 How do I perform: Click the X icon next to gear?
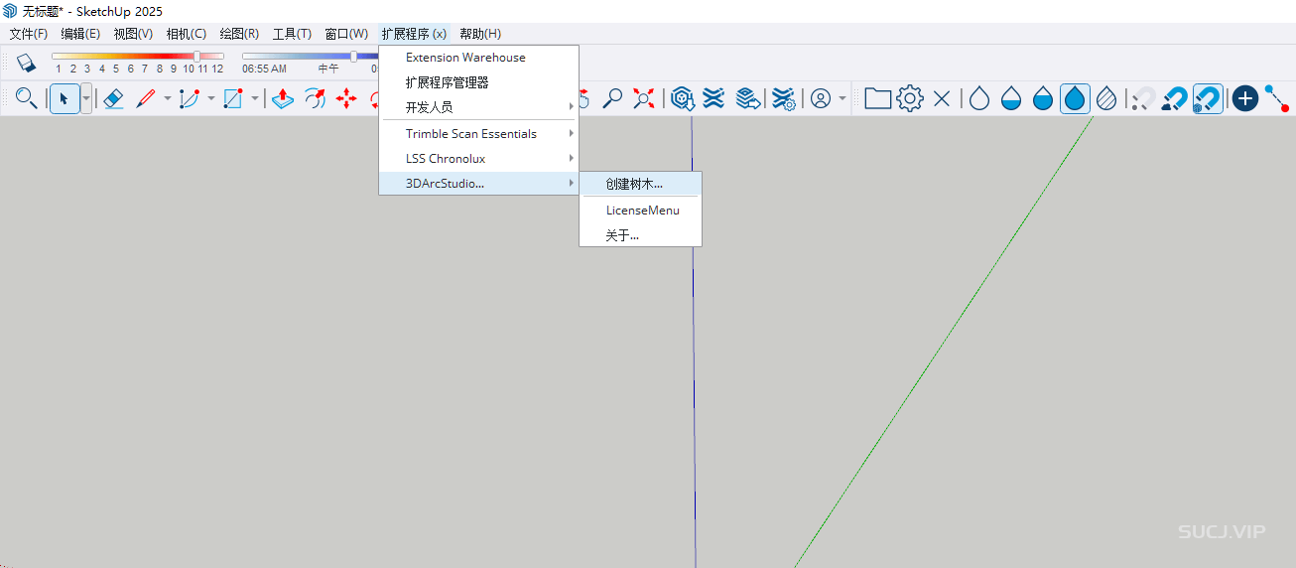pos(942,98)
